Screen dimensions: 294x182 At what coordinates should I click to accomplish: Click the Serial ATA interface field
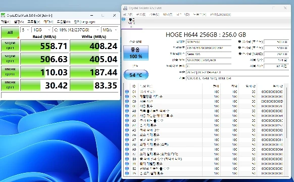click(x=209, y=54)
